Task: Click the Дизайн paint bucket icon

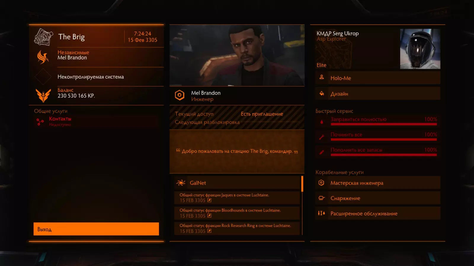Action: pyautogui.click(x=321, y=93)
